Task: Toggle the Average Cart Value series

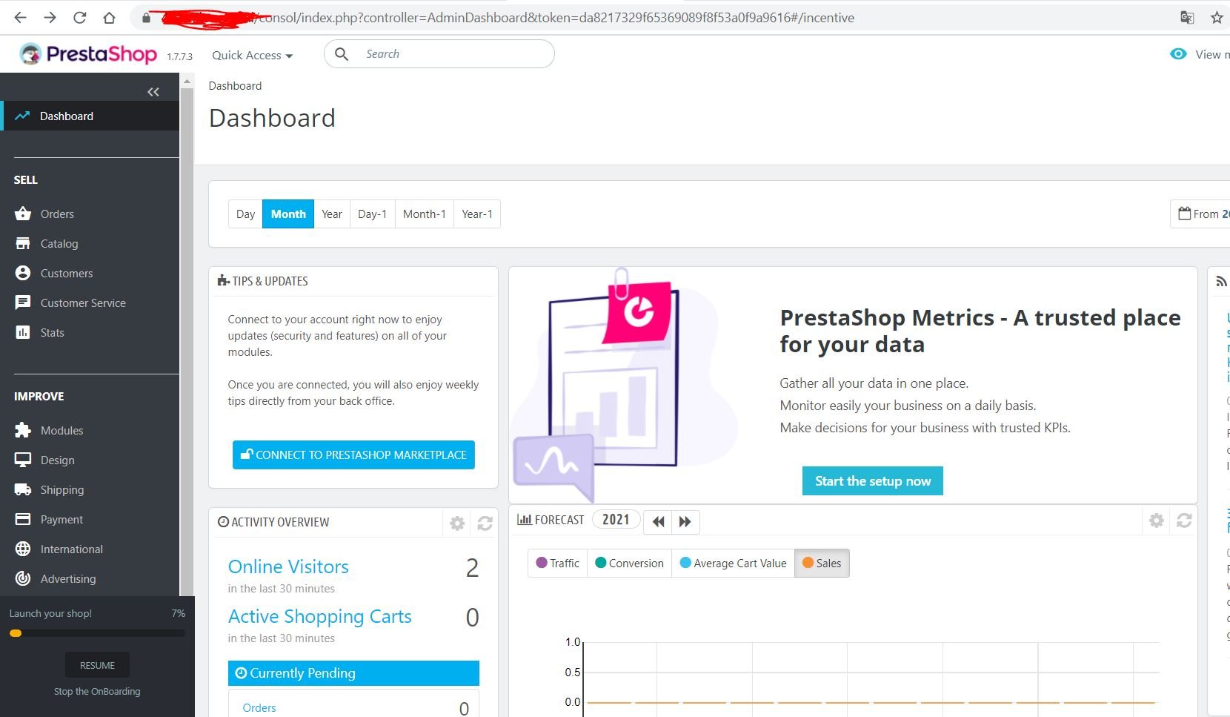Action: [733, 563]
